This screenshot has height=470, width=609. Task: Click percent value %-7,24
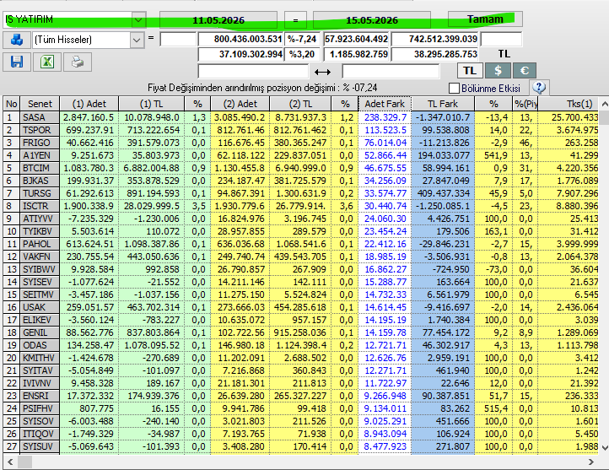(x=303, y=39)
